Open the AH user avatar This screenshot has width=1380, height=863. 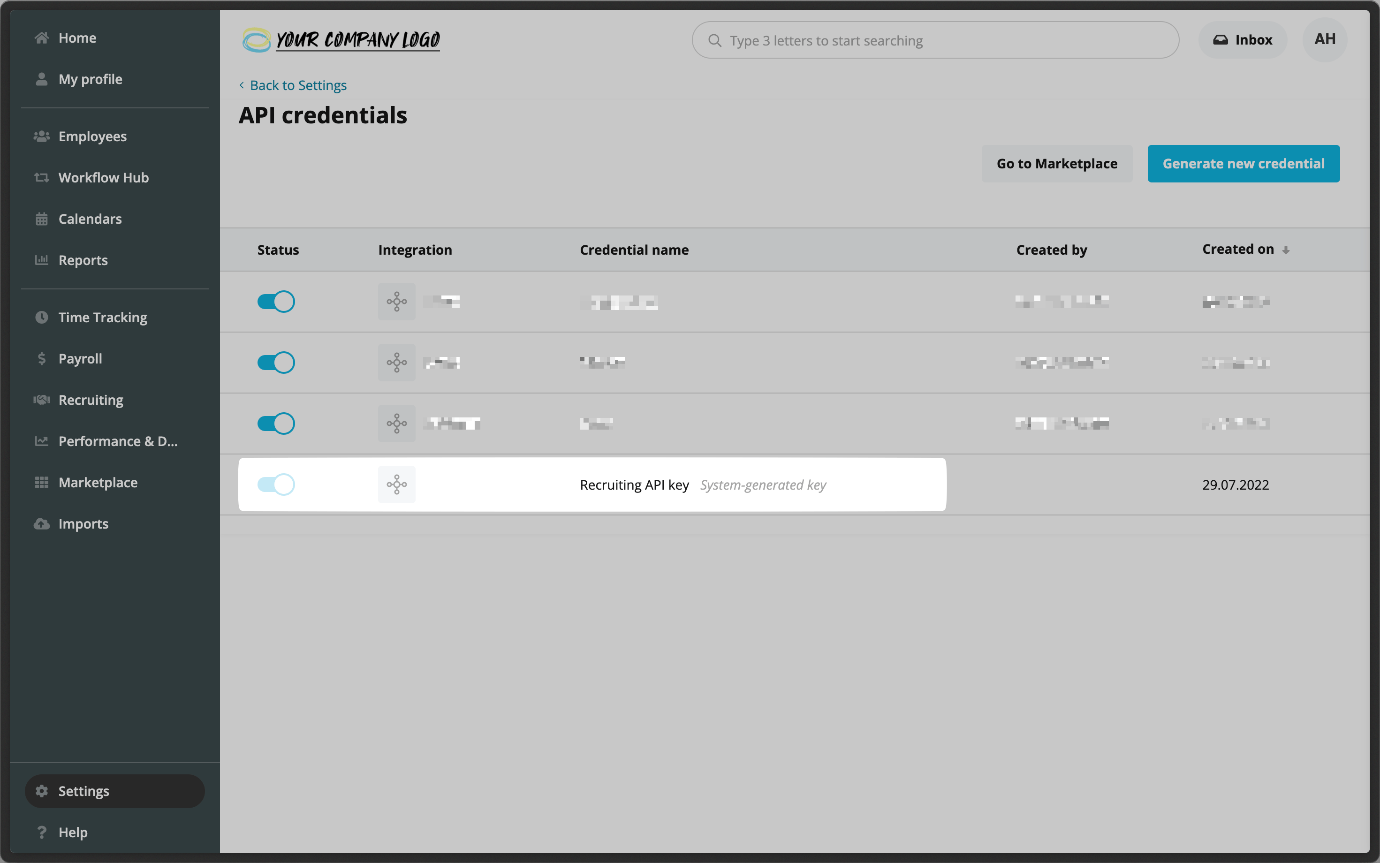tap(1325, 39)
